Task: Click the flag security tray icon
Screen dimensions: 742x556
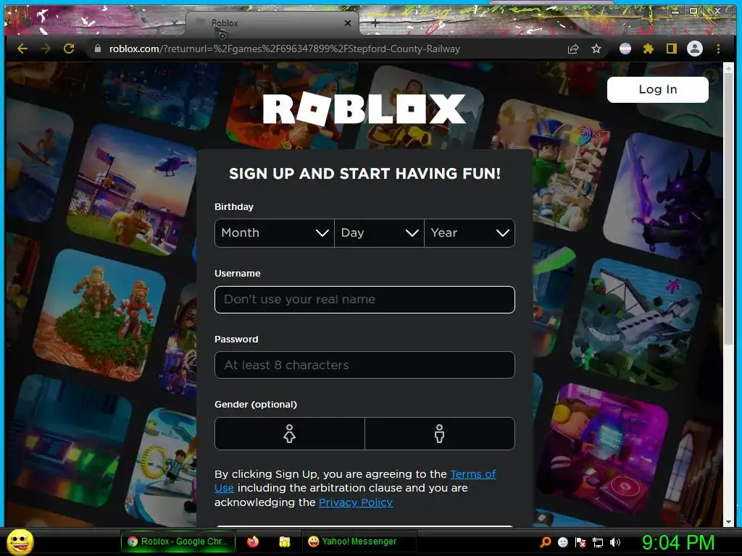Action: (x=580, y=542)
